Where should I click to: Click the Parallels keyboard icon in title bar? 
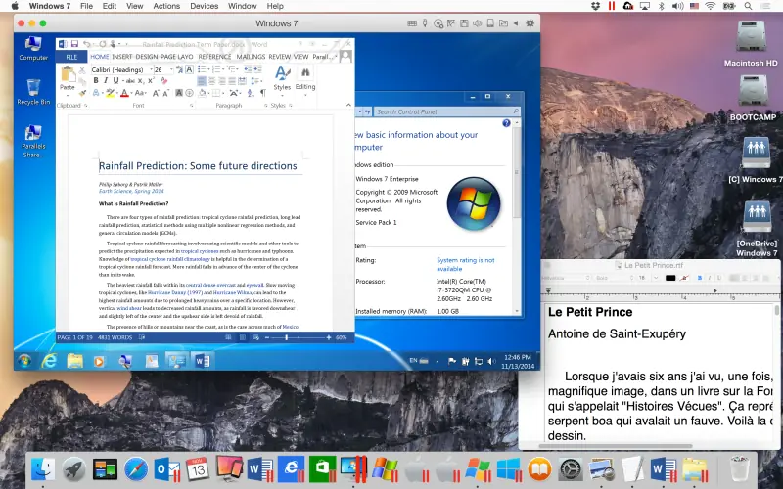412,23
